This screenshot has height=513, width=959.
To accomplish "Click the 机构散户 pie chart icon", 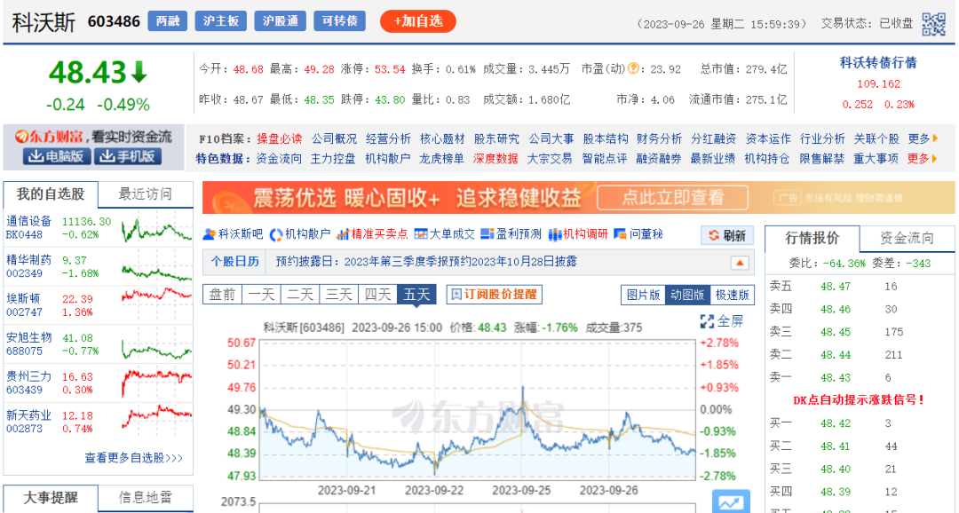I will pyautogui.click(x=277, y=234).
